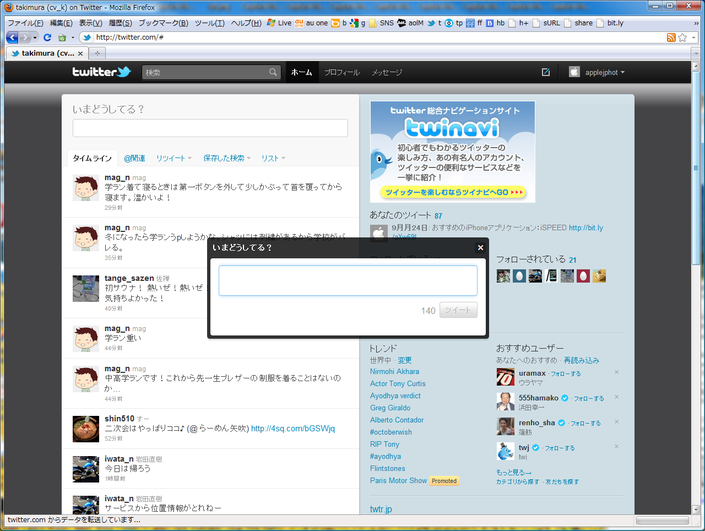This screenshot has width=705, height=531.
Task: Bookmark page with the star icon
Action: point(683,37)
